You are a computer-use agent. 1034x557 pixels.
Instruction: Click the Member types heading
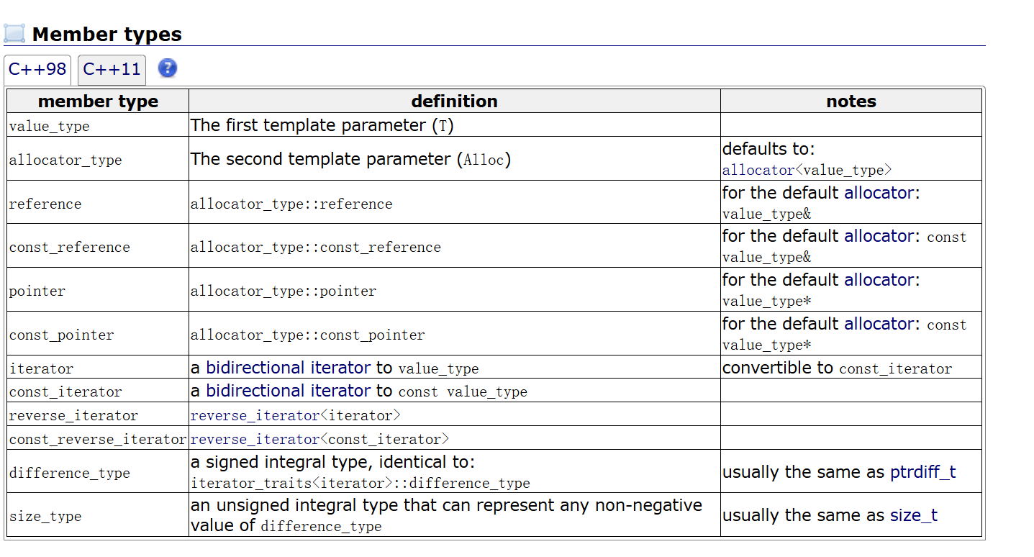(107, 34)
